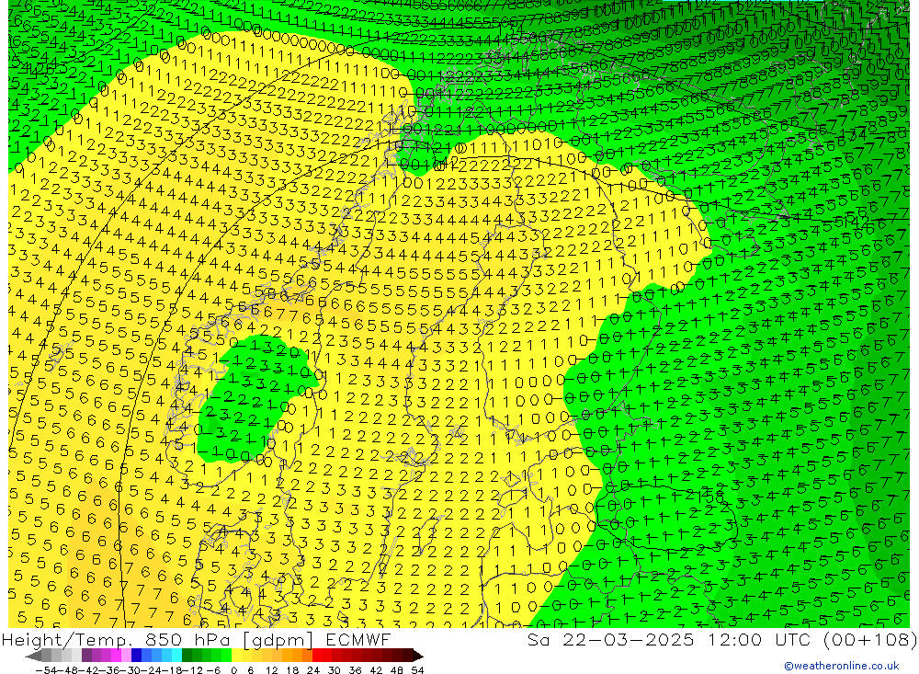Pick the bright red swatch above 24

click(317, 657)
